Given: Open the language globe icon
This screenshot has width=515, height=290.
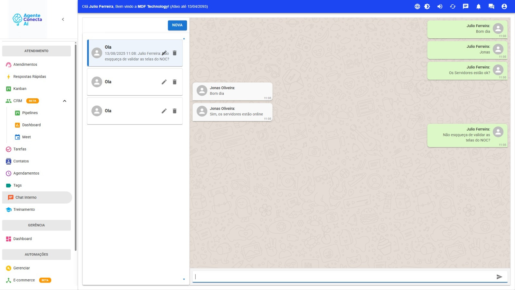Looking at the screenshot, I should click(x=417, y=6).
